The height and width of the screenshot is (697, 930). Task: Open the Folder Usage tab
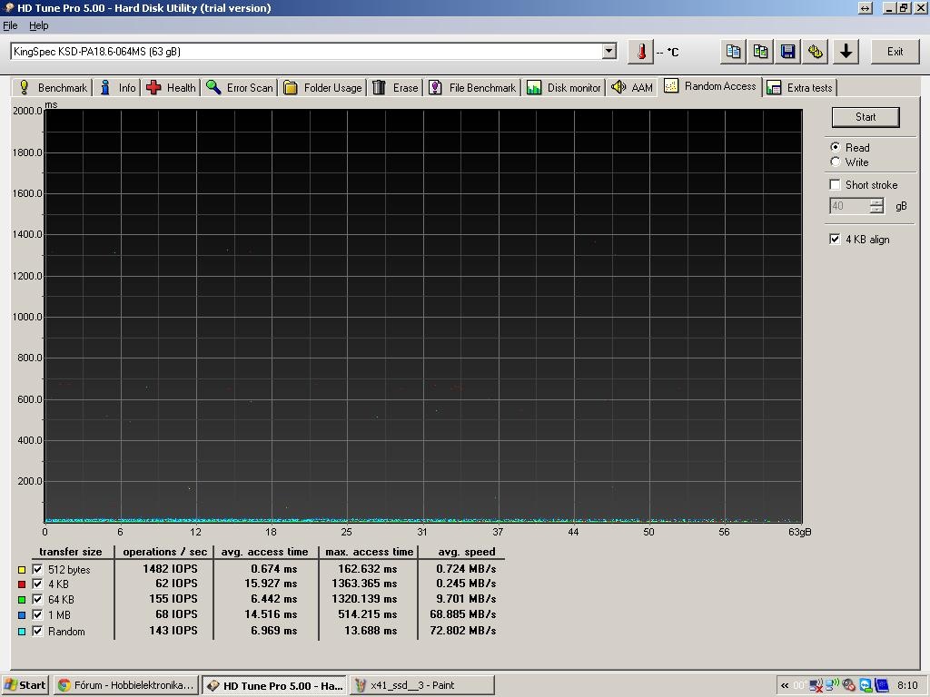tap(322, 88)
